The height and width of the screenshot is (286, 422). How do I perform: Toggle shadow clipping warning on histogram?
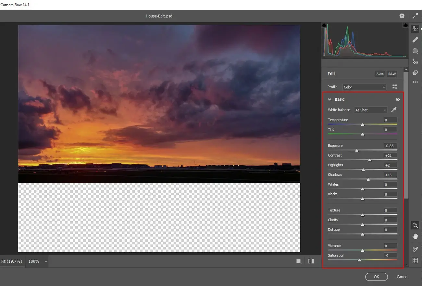[324, 25]
